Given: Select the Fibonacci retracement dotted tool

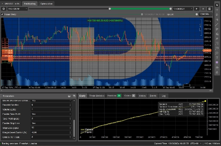Looking at the screenshot, I should 217,43.
